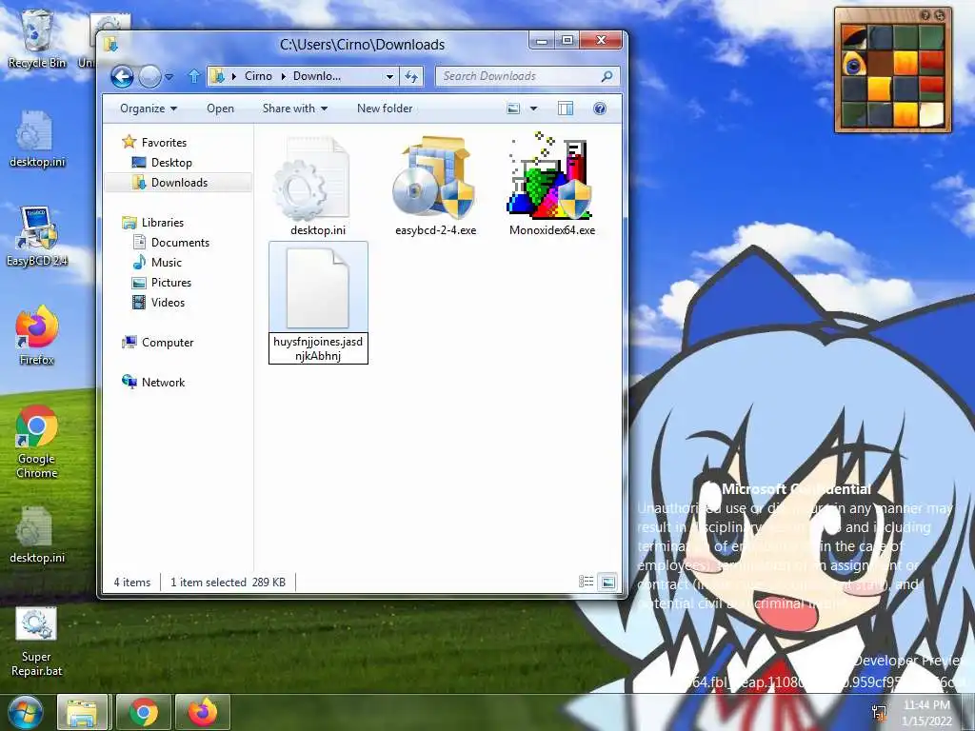Click Open in the toolbar
This screenshot has height=731, width=975.
click(220, 109)
